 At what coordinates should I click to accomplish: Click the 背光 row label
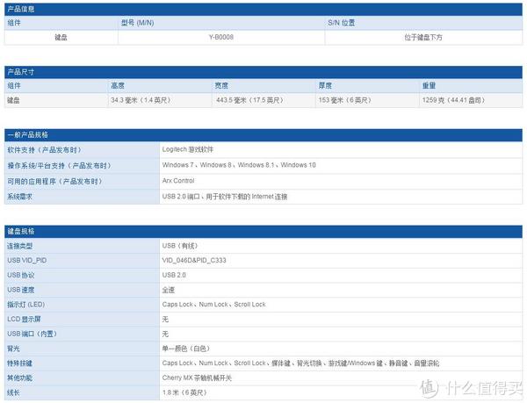coord(13,349)
